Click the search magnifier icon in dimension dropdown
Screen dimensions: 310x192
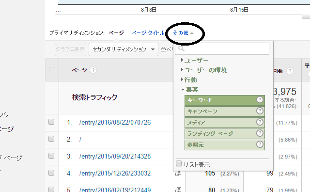pos(181,48)
